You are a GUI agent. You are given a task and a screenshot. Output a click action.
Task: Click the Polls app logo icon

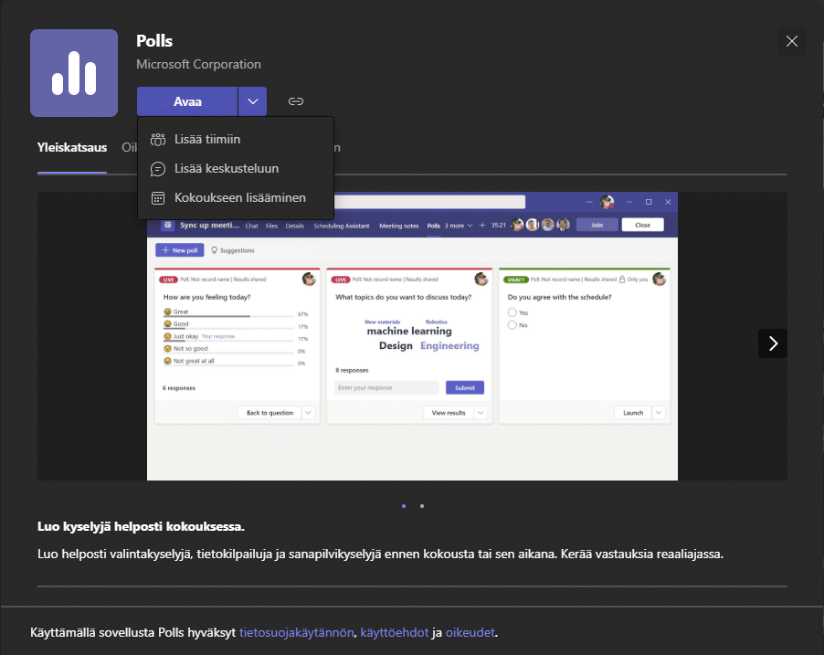pos(74,73)
